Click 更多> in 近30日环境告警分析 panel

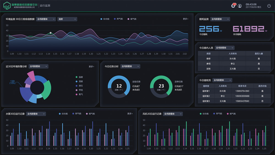91,66
